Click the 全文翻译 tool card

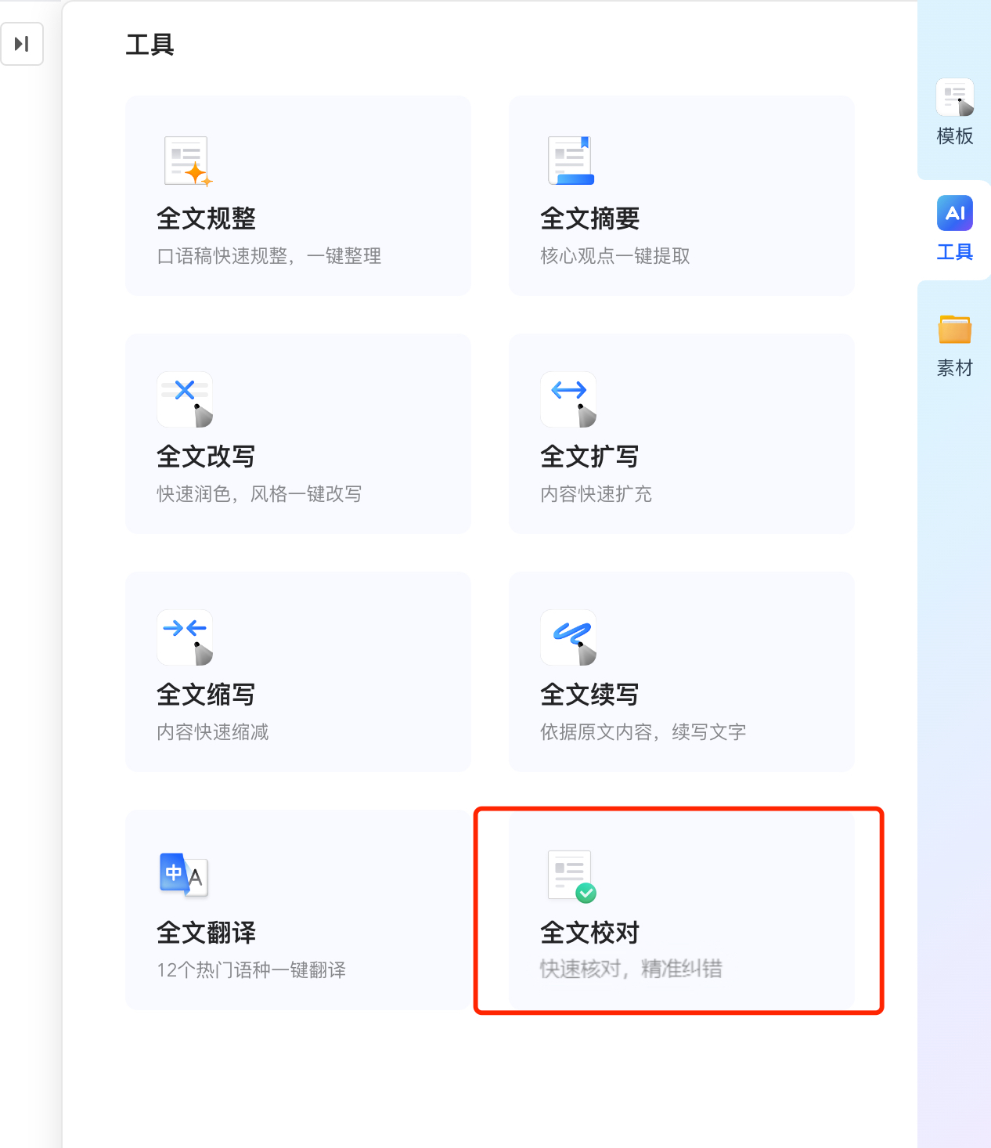tap(297, 910)
